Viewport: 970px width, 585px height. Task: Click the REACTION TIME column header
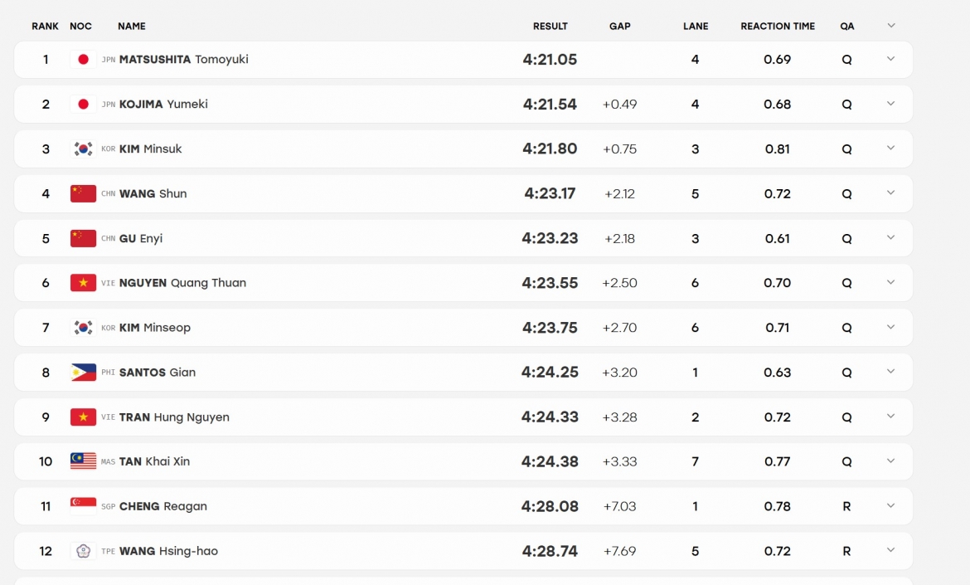pos(778,26)
